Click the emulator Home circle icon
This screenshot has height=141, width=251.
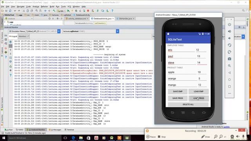pyautogui.click(x=229, y=80)
